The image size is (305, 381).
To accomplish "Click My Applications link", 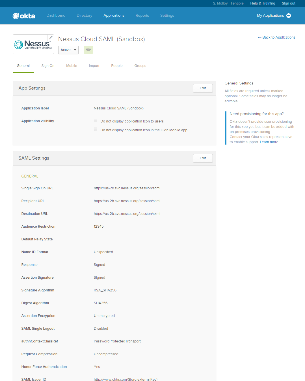I will (x=270, y=16).
